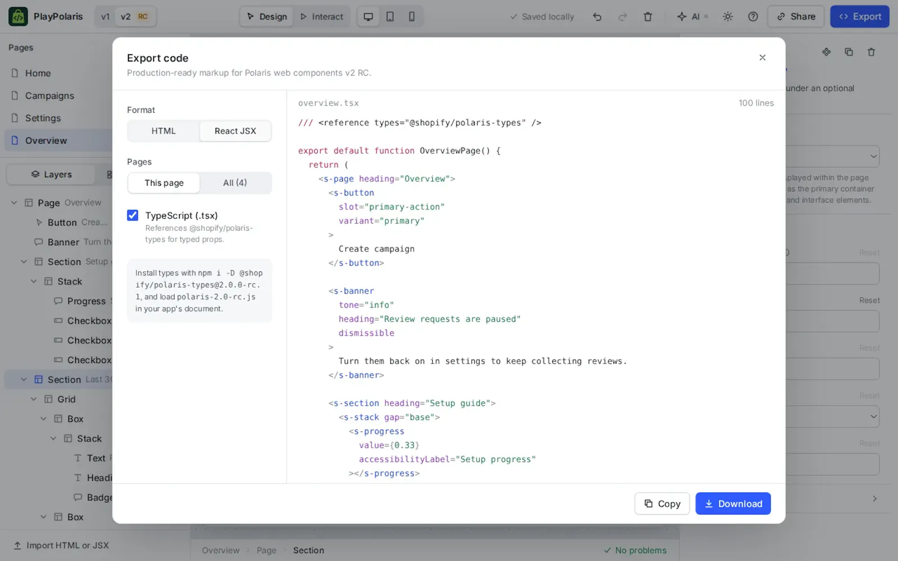Switch format to HTML

point(163,131)
